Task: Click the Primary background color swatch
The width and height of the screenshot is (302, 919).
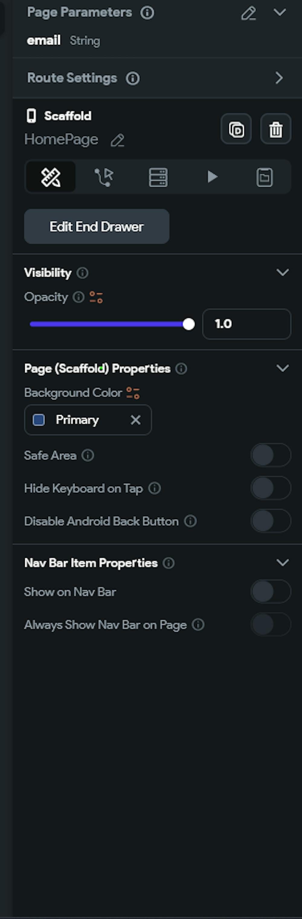Action: coord(39,420)
